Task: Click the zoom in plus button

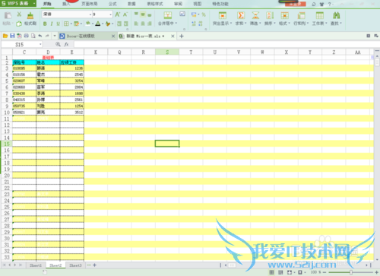Action: [376, 272]
